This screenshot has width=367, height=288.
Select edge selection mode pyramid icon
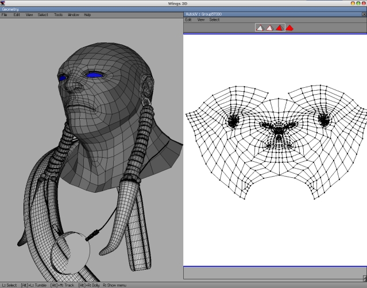(x=269, y=28)
